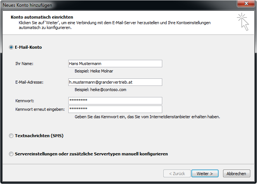This screenshot has width=257, height=184.
Task: Focus the E-Mail-Adresse text field
Action: (115, 82)
